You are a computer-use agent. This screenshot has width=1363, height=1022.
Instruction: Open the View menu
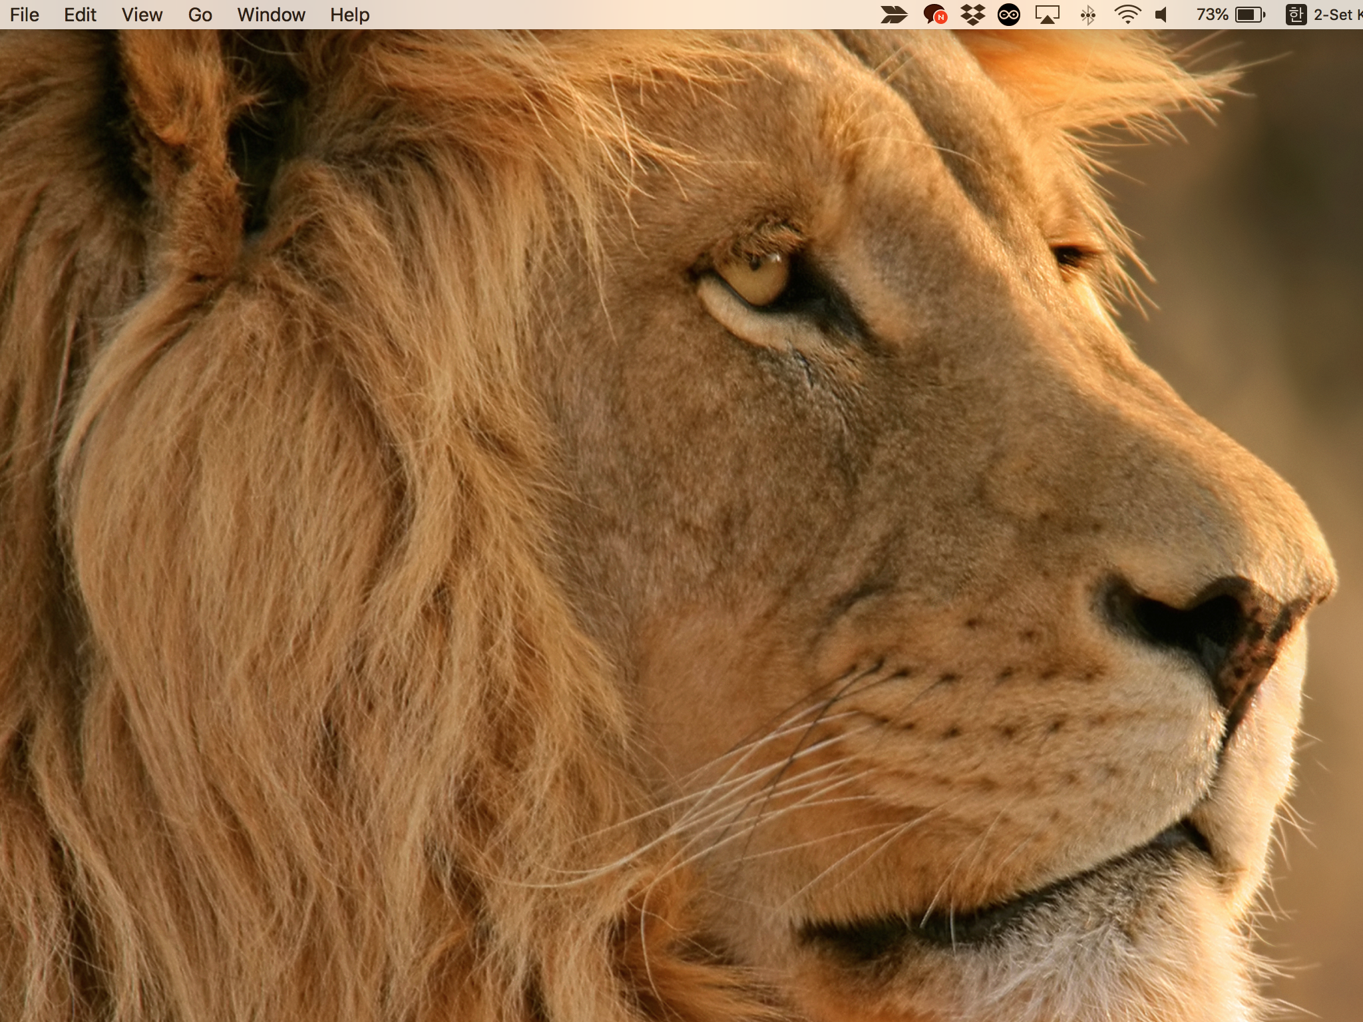[x=142, y=15]
